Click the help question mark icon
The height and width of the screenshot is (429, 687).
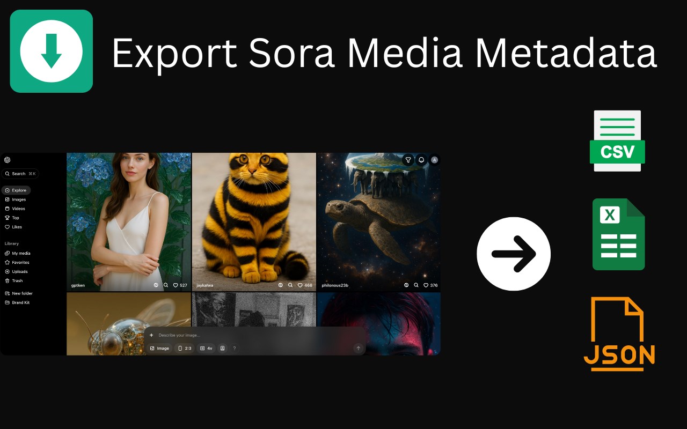click(234, 349)
